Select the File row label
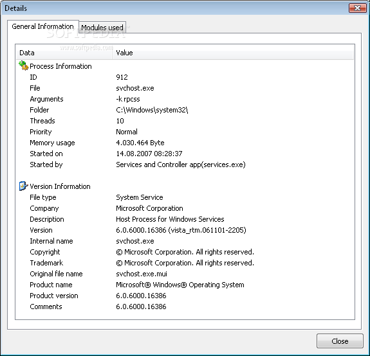Viewport: 370px width, 356px height. [x=35, y=88]
